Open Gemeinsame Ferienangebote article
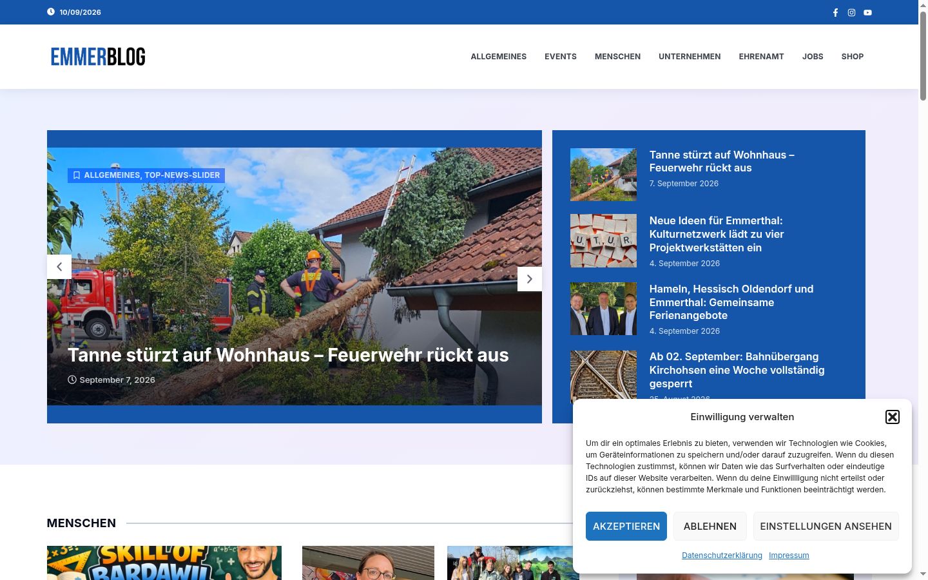Screen dimensions: 928x580 point(731,302)
